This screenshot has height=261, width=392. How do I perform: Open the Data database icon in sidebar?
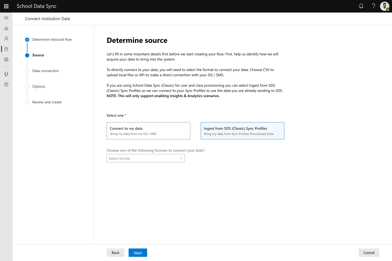(6, 49)
